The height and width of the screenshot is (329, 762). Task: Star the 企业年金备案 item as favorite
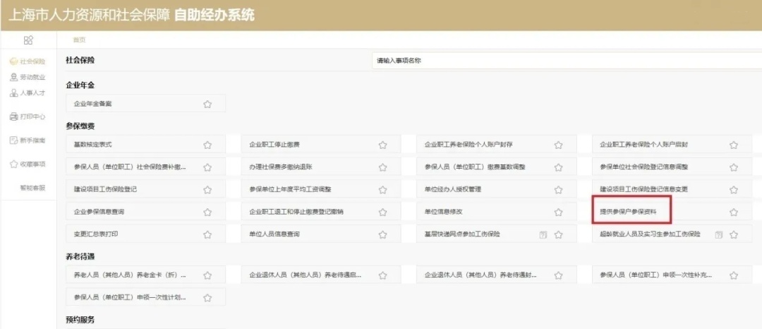207,104
